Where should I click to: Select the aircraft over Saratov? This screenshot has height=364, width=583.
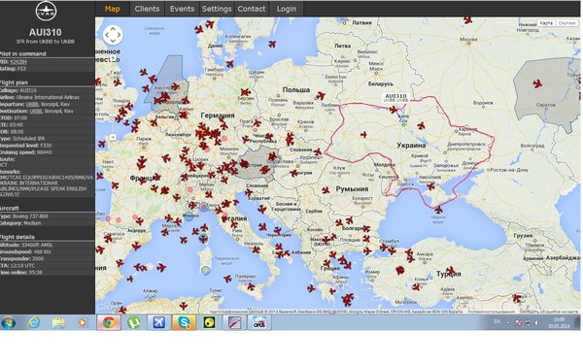pos(537,83)
